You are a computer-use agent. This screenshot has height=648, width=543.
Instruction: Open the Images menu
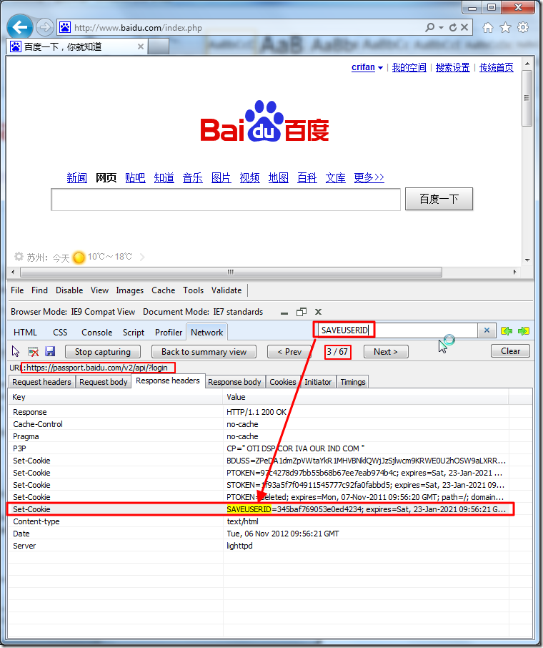click(129, 290)
